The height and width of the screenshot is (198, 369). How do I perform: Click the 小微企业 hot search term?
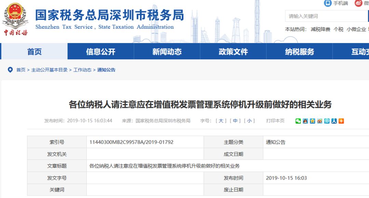coord(356,29)
